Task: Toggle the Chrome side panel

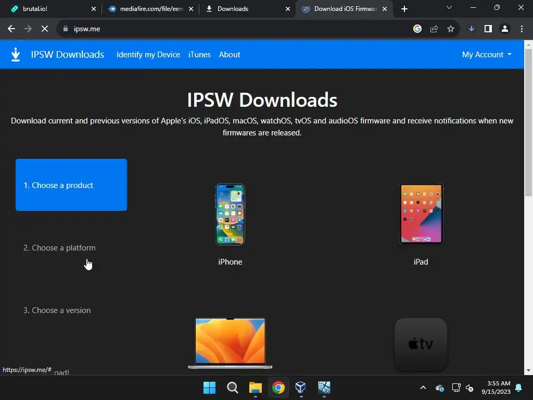Action: (488, 29)
